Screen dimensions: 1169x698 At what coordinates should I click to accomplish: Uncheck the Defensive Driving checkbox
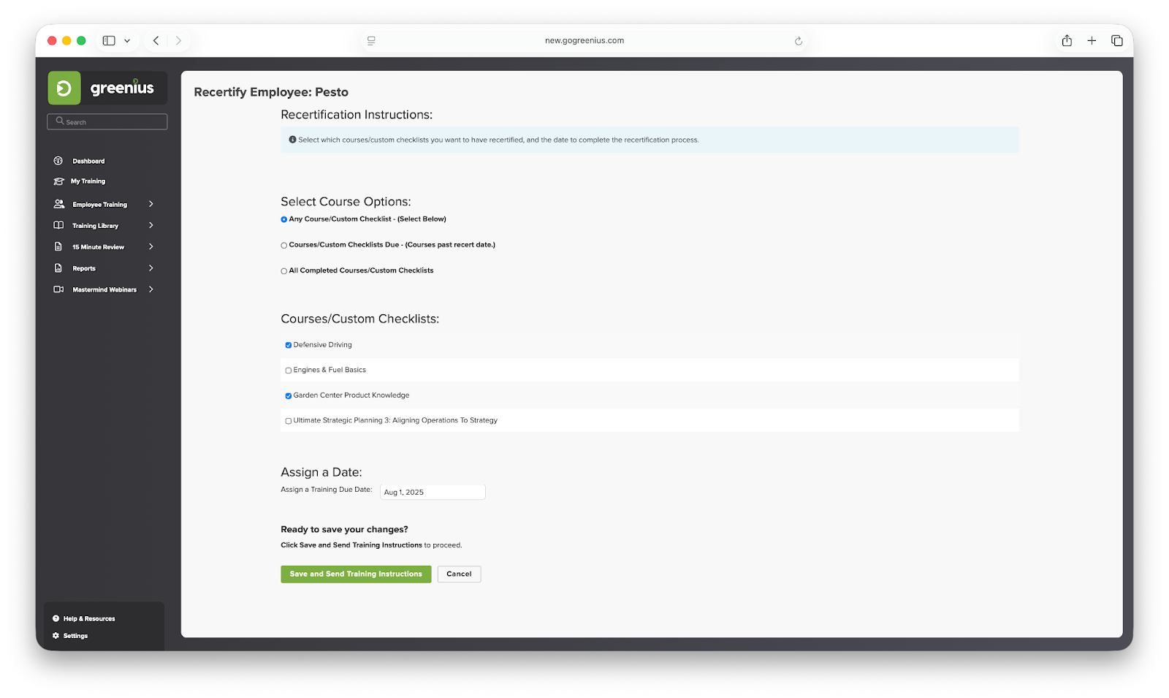point(289,345)
